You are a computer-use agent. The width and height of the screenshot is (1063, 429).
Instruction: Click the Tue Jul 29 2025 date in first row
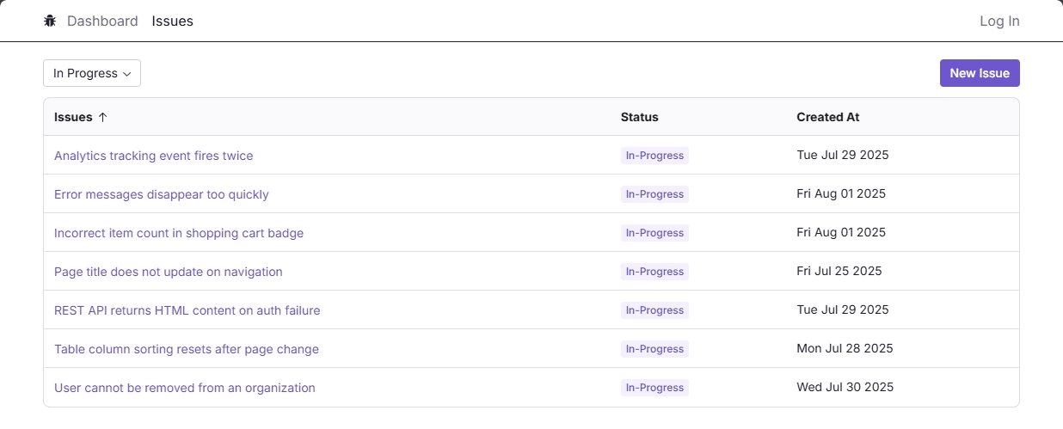(x=842, y=156)
